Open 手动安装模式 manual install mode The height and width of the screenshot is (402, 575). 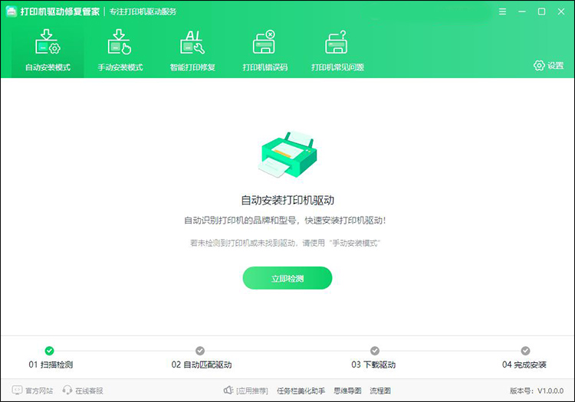pyautogui.click(x=120, y=43)
